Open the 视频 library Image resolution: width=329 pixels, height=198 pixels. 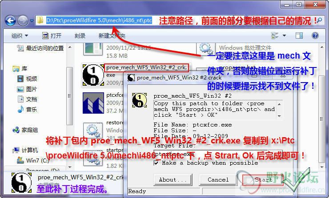[x=32, y=79]
